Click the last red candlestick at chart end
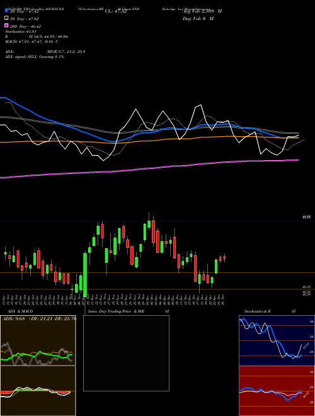The width and height of the screenshot is (315, 416). [x=224, y=257]
